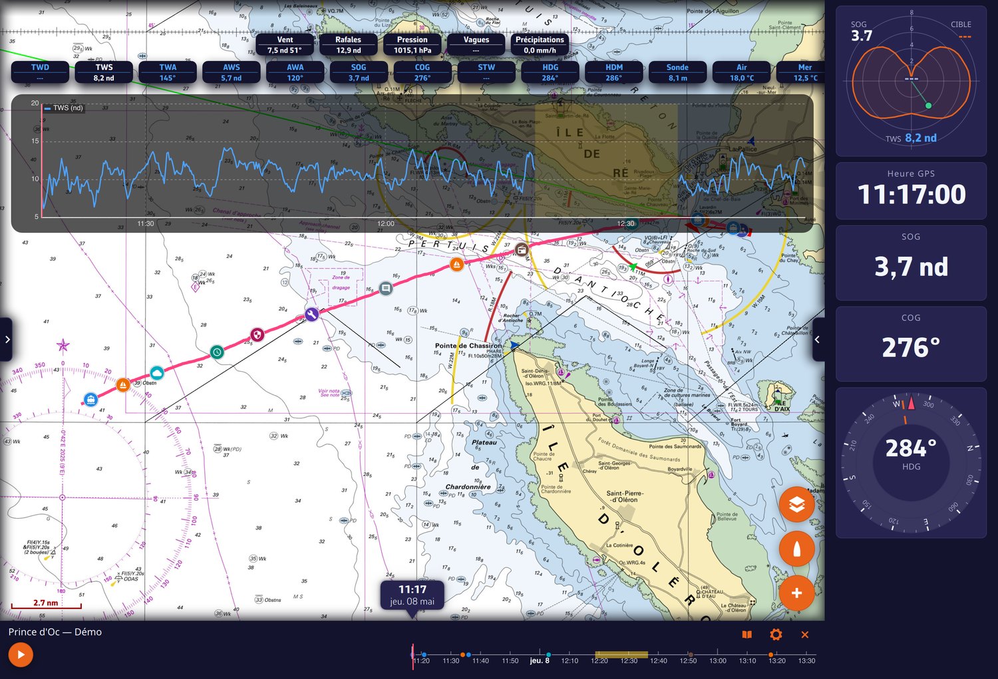Select the blue ferry marker at route start
The height and width of the screenshot is (679, 998).
pos(90,399)
